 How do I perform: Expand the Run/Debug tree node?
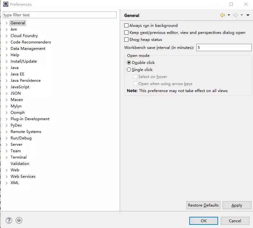[x=7, y=138]
